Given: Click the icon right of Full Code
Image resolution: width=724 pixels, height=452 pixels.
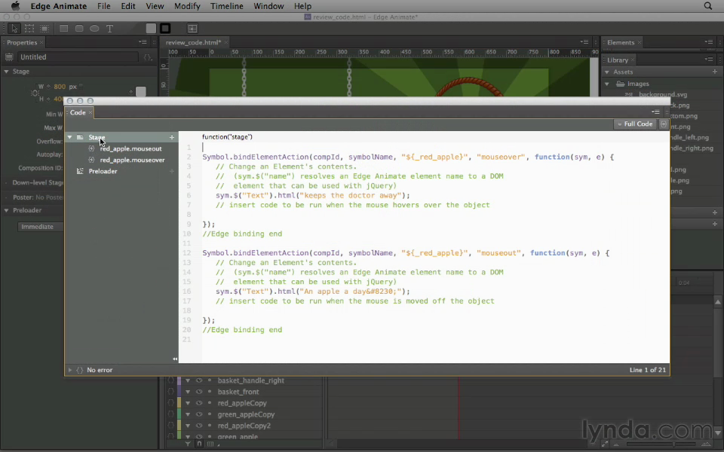Looking at the screenshot, I should 664,124.
